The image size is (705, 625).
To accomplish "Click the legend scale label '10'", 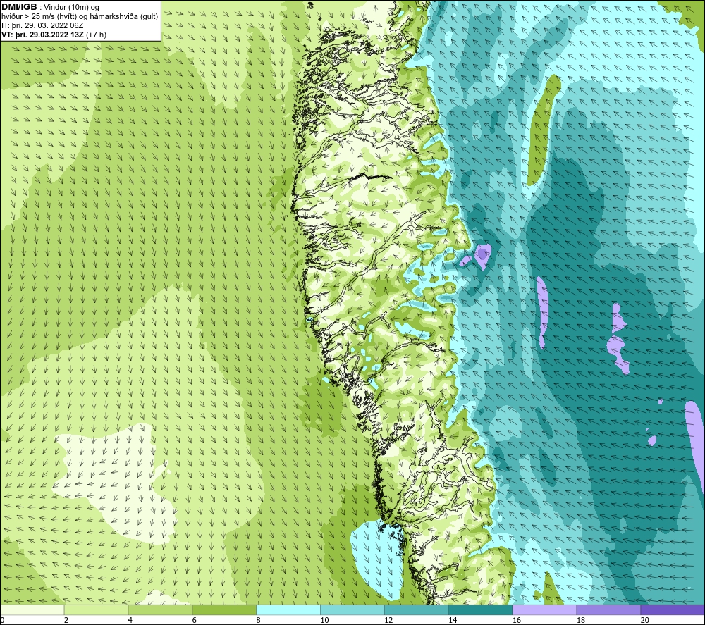I will click(x=324, y=621).
